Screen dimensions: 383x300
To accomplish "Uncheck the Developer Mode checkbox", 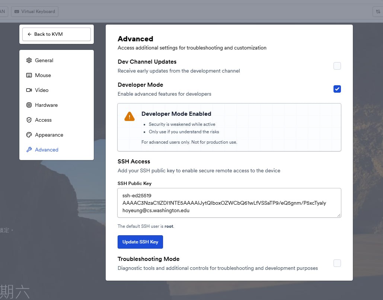I will [337, 89].
